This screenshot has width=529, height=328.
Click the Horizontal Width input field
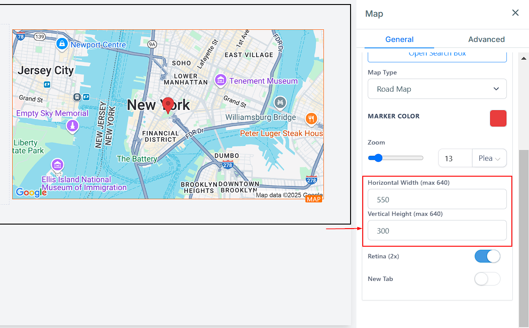[437, 199]
